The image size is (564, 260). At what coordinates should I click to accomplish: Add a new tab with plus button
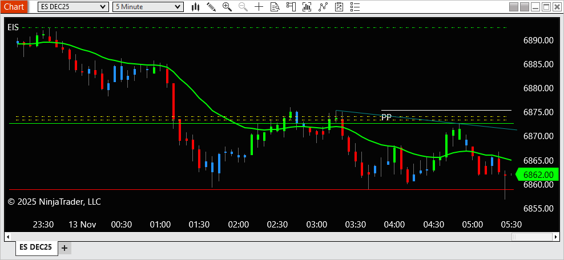click(65, 247)
